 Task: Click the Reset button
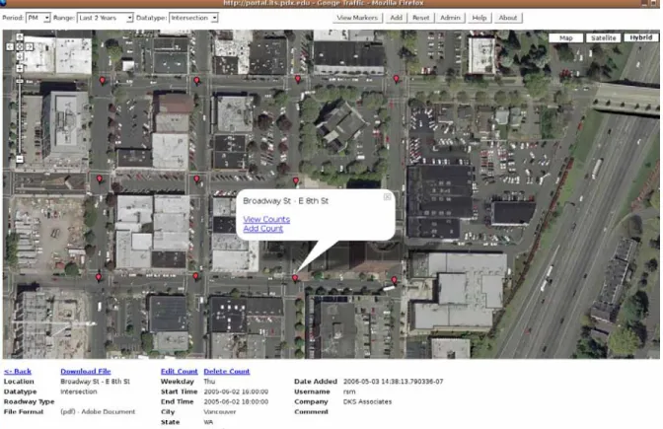pos(420,18)
